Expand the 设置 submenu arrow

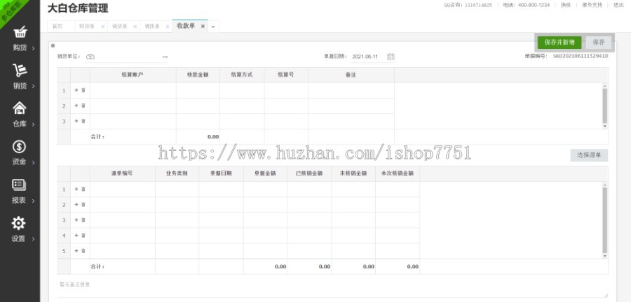(33, 239)
